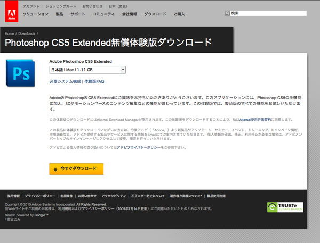Click the * 英文のみ footnote text
This screenshot has height=243, width=320.
(13, 220)
